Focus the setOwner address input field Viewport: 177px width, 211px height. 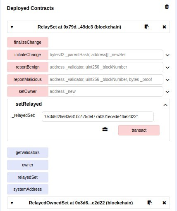tap(105, 91)
